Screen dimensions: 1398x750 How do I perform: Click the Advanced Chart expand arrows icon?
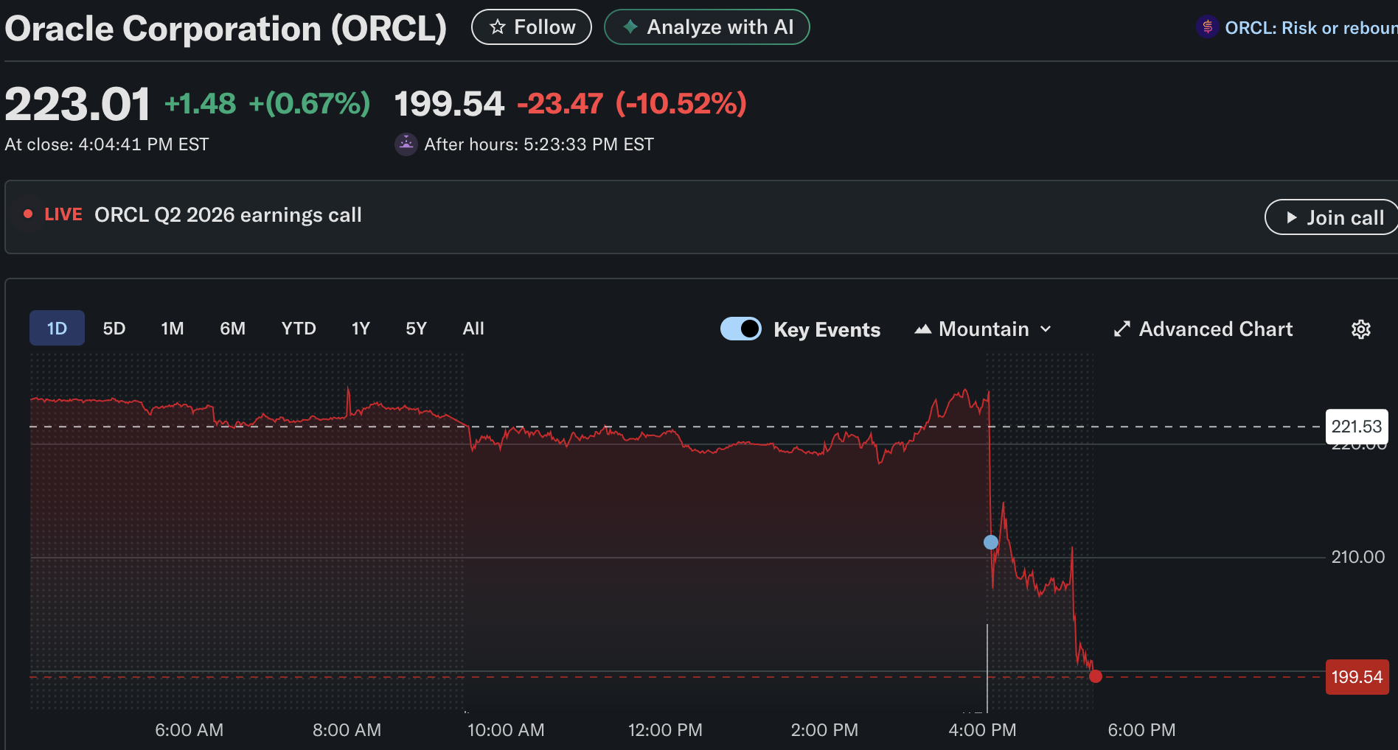(x=1121, y=329)
